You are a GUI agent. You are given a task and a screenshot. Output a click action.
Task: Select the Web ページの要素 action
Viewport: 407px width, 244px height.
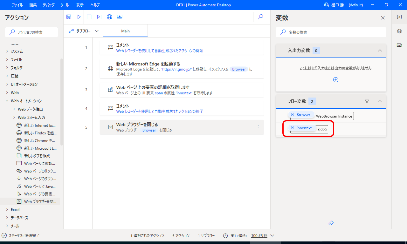[36, 194]
